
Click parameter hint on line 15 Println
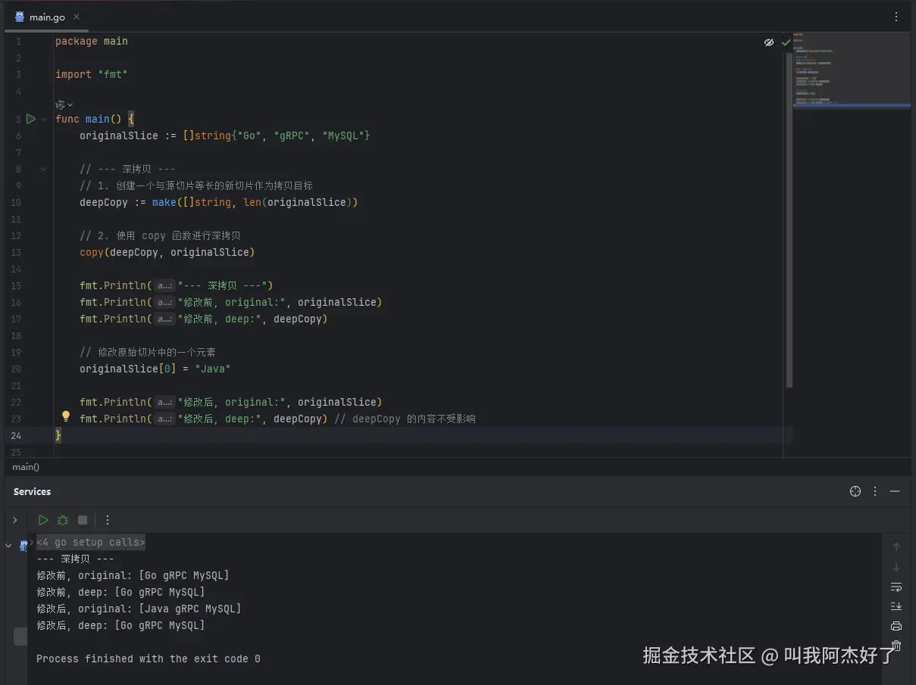pos(165,286)
